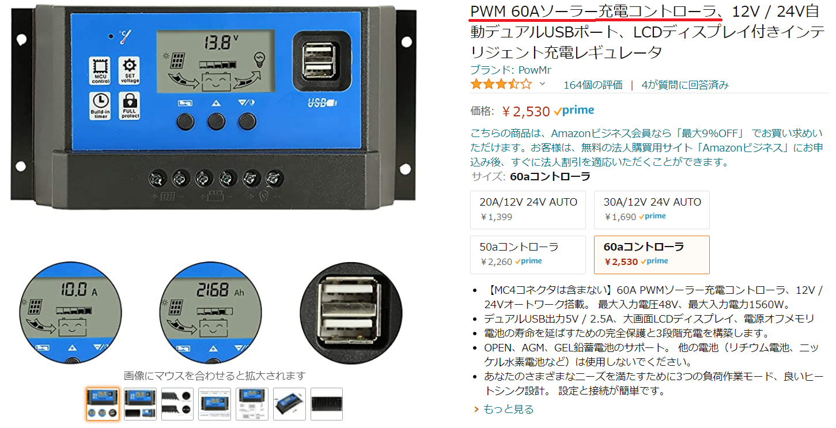Click the prime badge next to the price

[574, 111]
